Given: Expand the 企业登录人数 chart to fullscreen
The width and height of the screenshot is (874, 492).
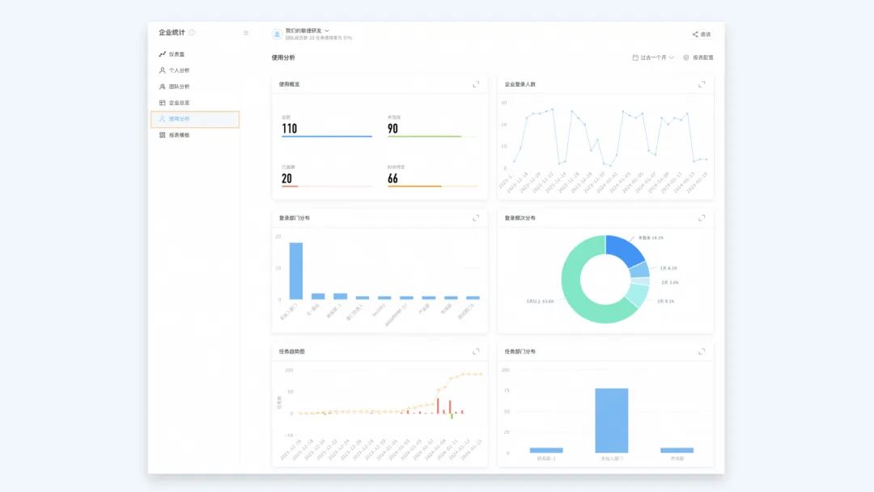Looking at the screenshot, I should [x=702, y=84].
